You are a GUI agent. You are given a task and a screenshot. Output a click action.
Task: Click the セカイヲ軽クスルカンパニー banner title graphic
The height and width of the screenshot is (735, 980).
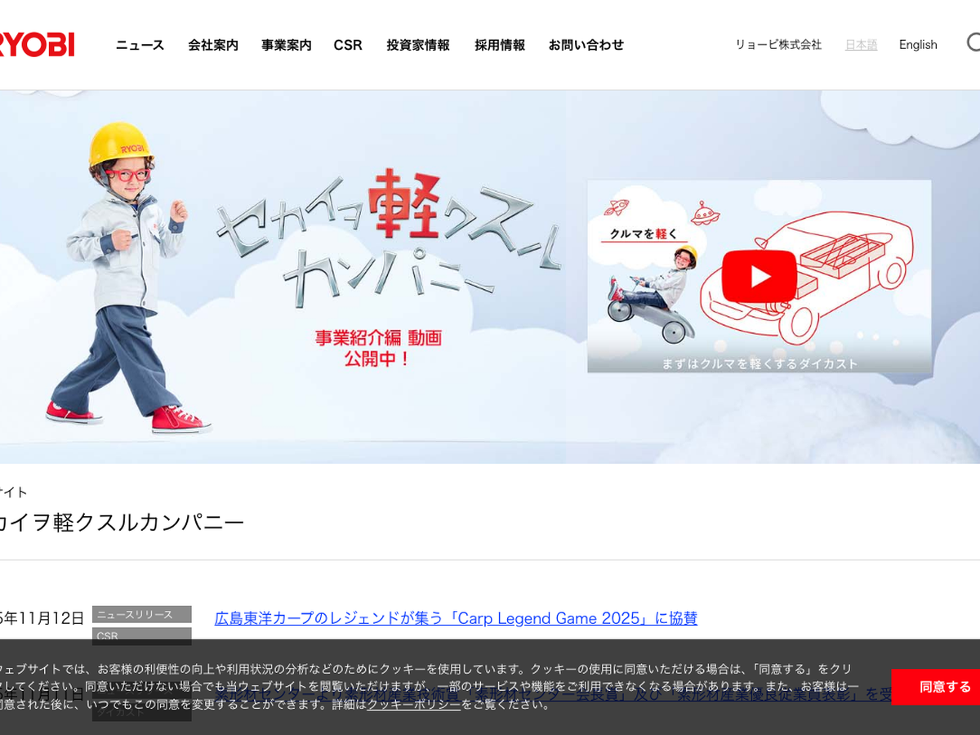[x=388, y=237]
